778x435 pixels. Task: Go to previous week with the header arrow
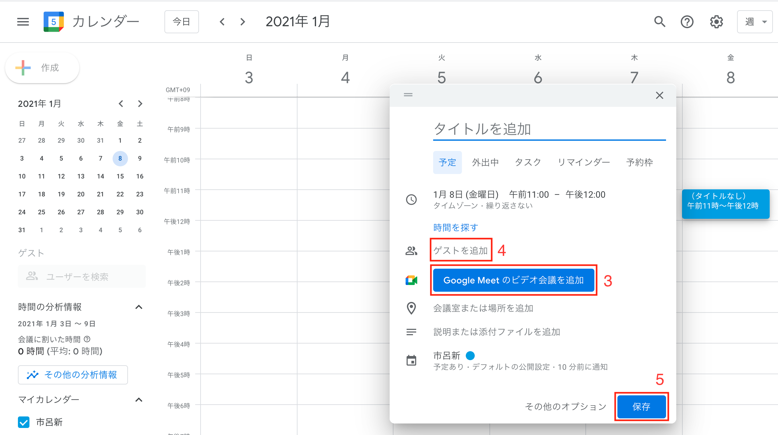tap(222, 22)
